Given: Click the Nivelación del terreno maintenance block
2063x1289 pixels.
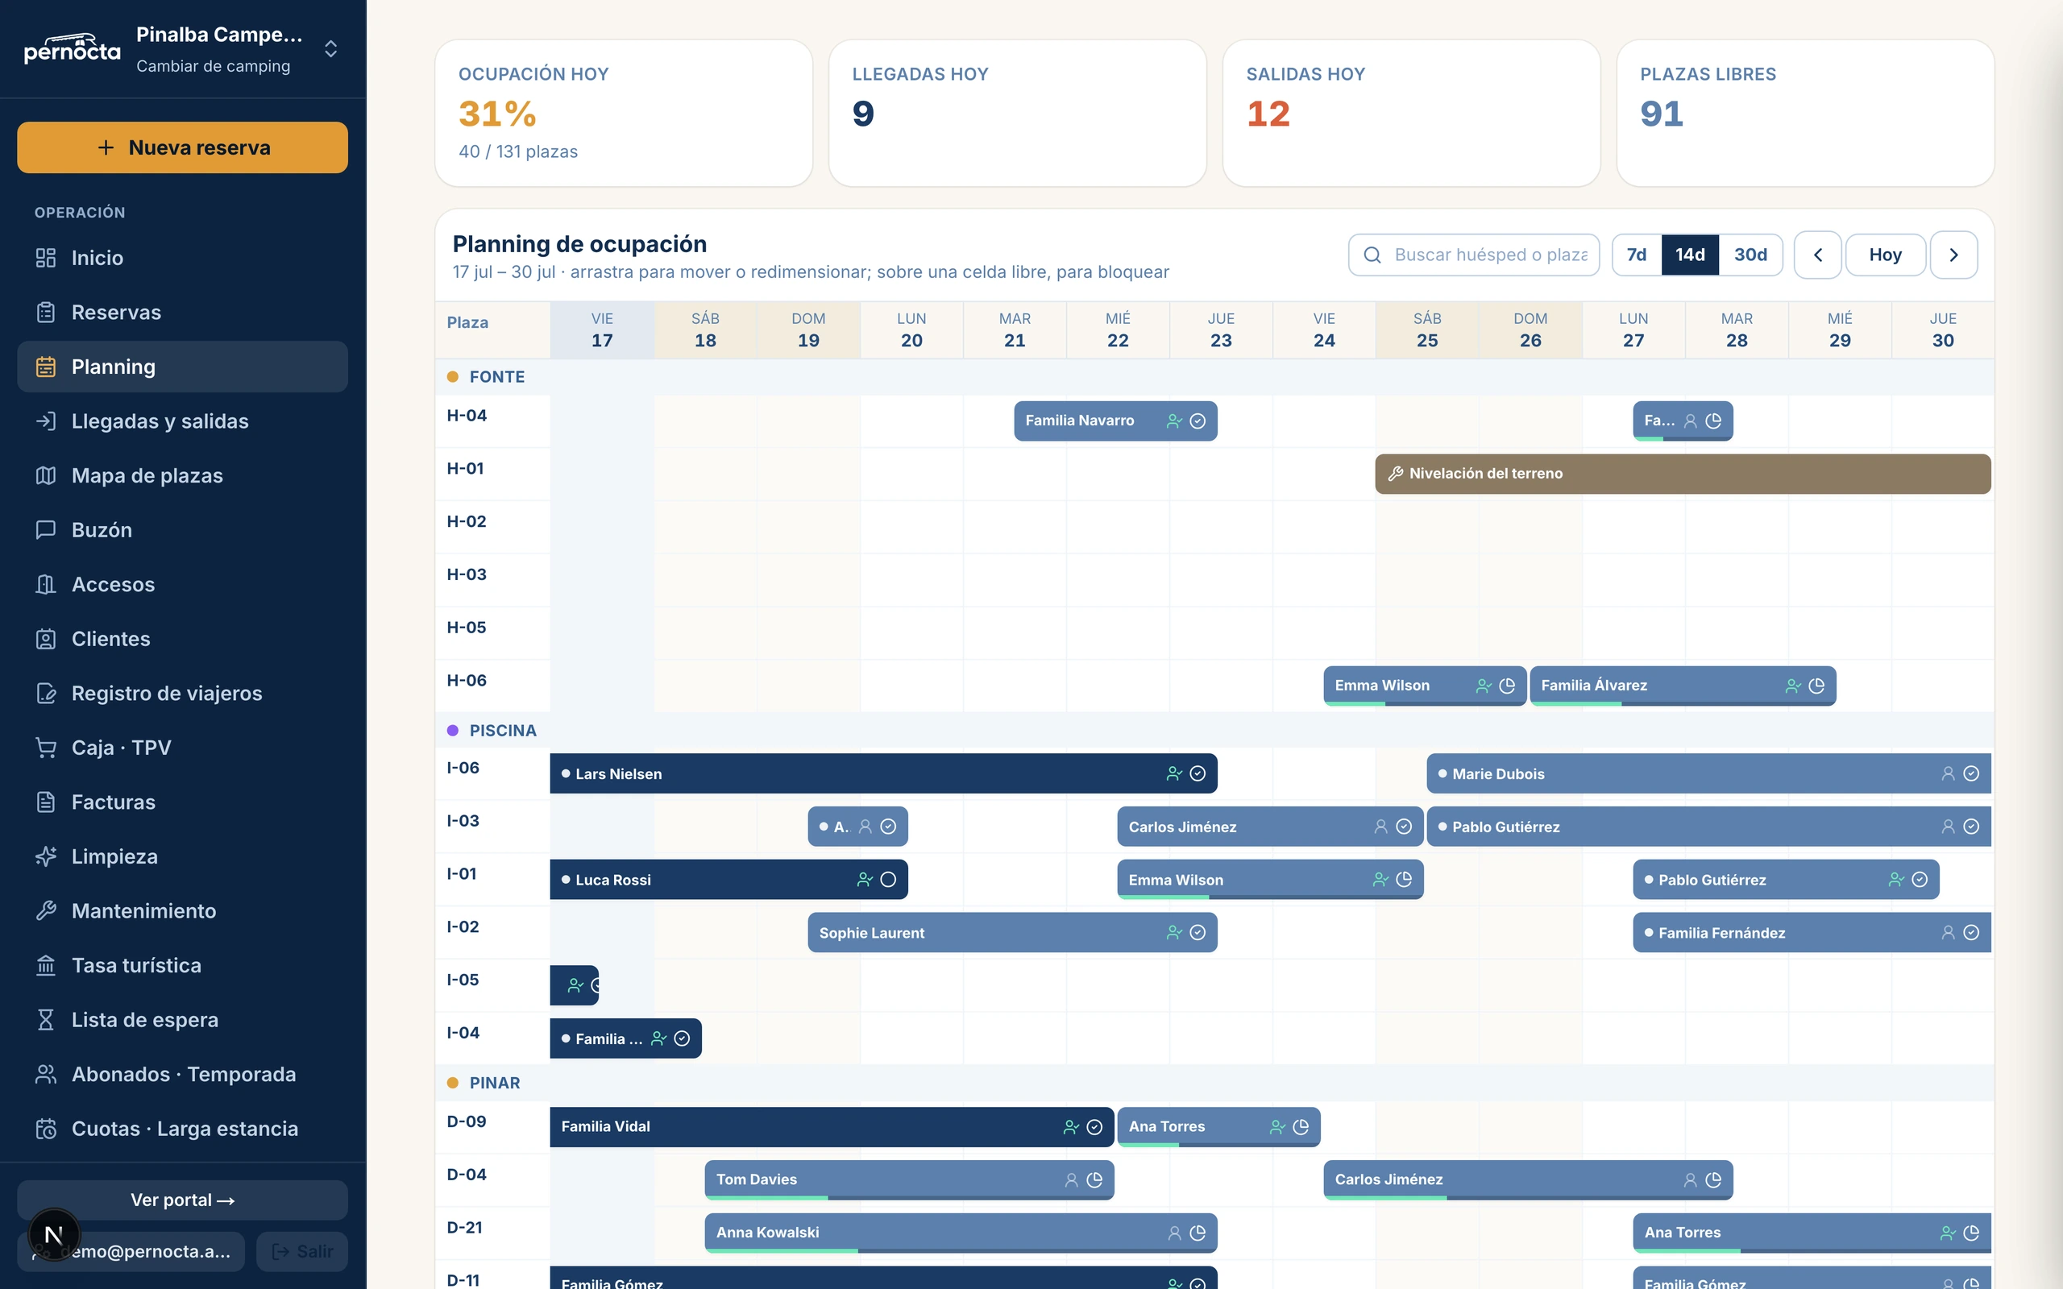Looking at the screenshot, I should click(1683, 473).
